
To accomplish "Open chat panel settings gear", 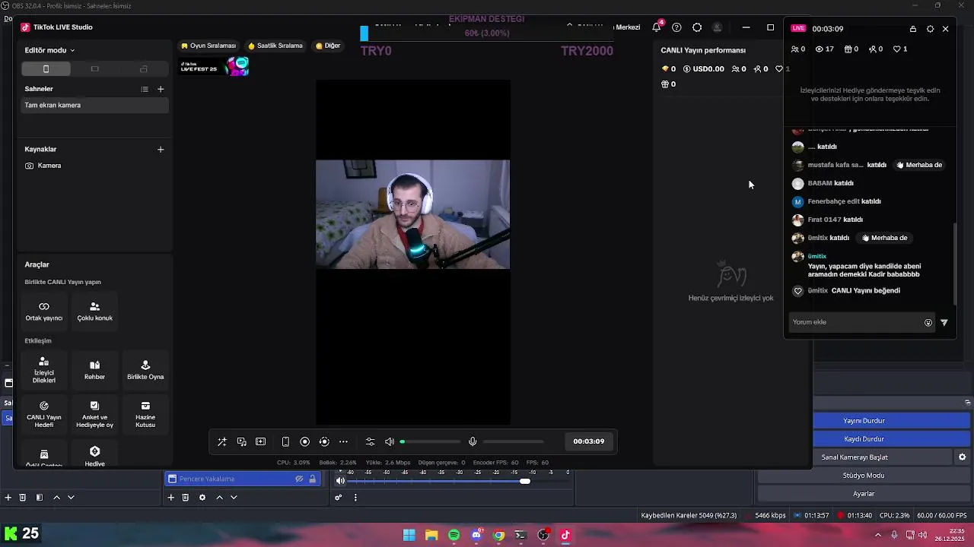I will pos(930,29).
